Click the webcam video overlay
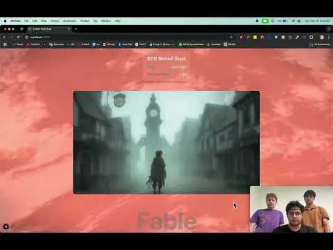Image resolution: width=333 pixels, height=250 pixels. [x=291, y=209]
